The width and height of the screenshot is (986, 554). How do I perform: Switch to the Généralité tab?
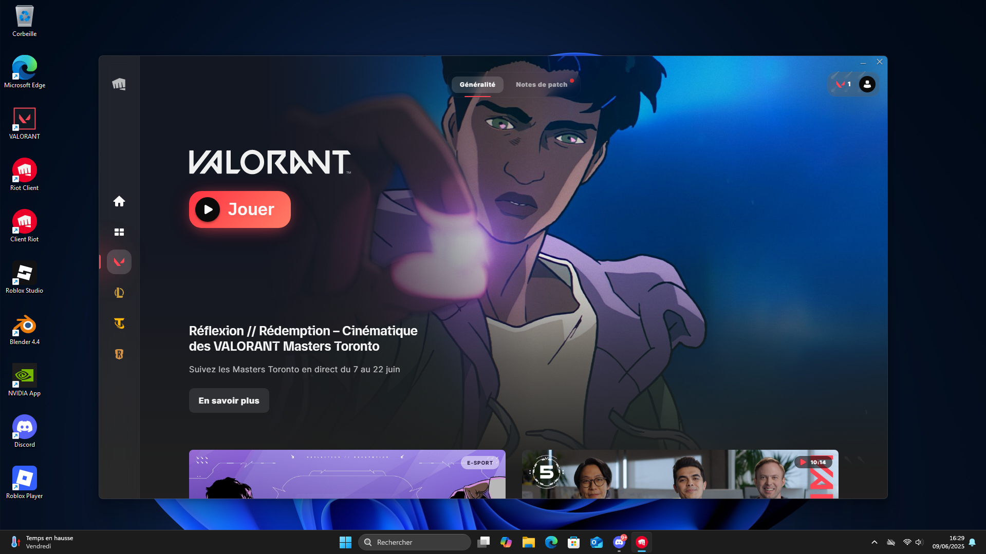coord(477,85)
